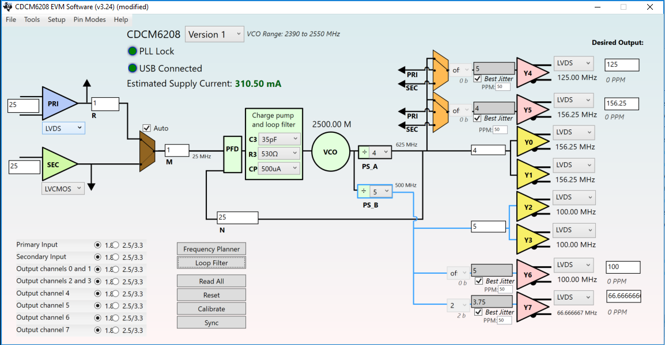Toggle Best Jitter checkbox for Y7
This screenshot has height=345, width=665.
tap(478, 312)
